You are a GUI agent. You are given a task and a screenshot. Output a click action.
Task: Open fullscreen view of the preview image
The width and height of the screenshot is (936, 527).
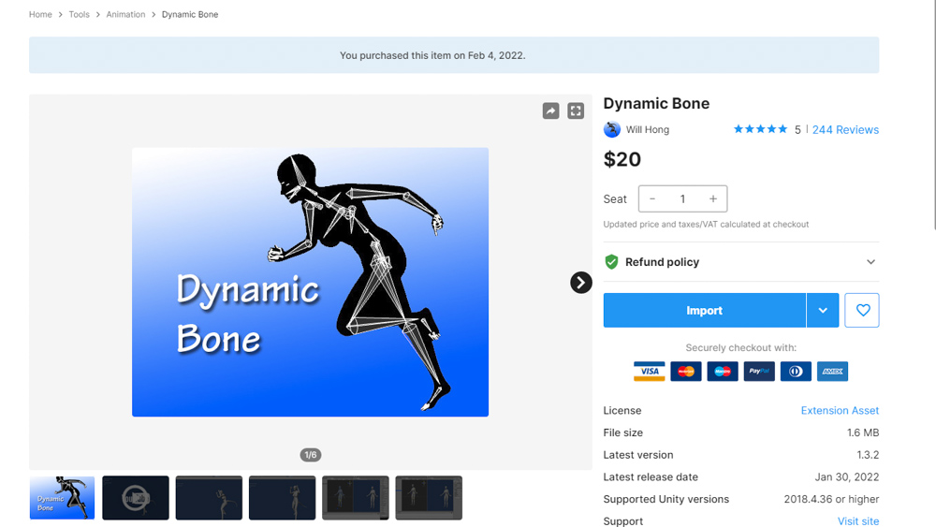pos(576,111)
